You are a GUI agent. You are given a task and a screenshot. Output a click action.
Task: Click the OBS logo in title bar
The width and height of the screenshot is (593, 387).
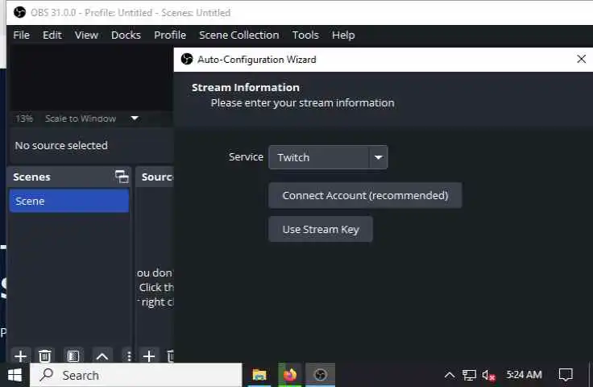[19, 12]
